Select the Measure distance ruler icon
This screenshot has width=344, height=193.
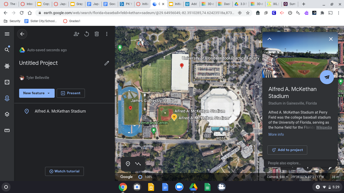pos(7,130)
